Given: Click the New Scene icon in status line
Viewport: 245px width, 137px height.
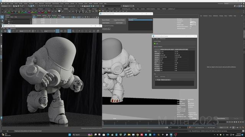Looking at the screenshot, I should 14,6.
